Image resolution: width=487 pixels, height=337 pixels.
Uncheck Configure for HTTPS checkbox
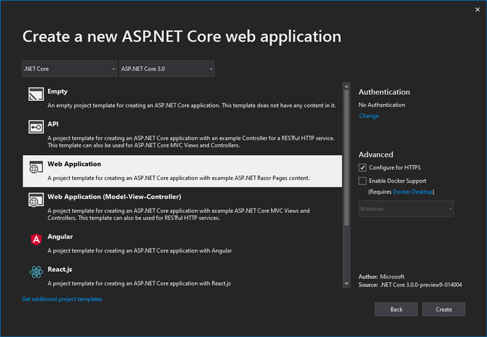pos(363,168)
